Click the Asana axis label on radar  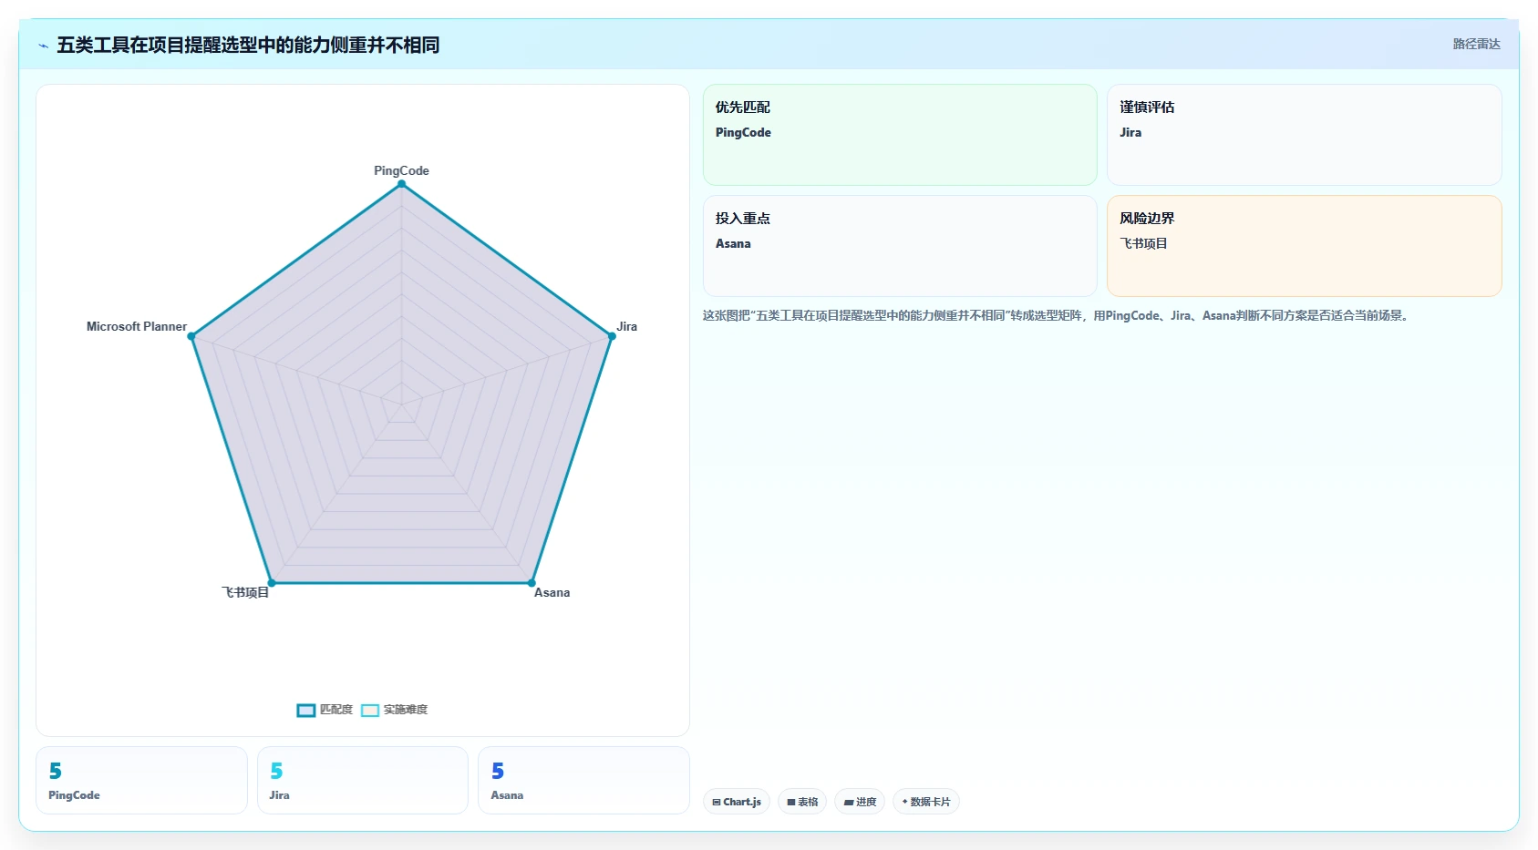552,592
